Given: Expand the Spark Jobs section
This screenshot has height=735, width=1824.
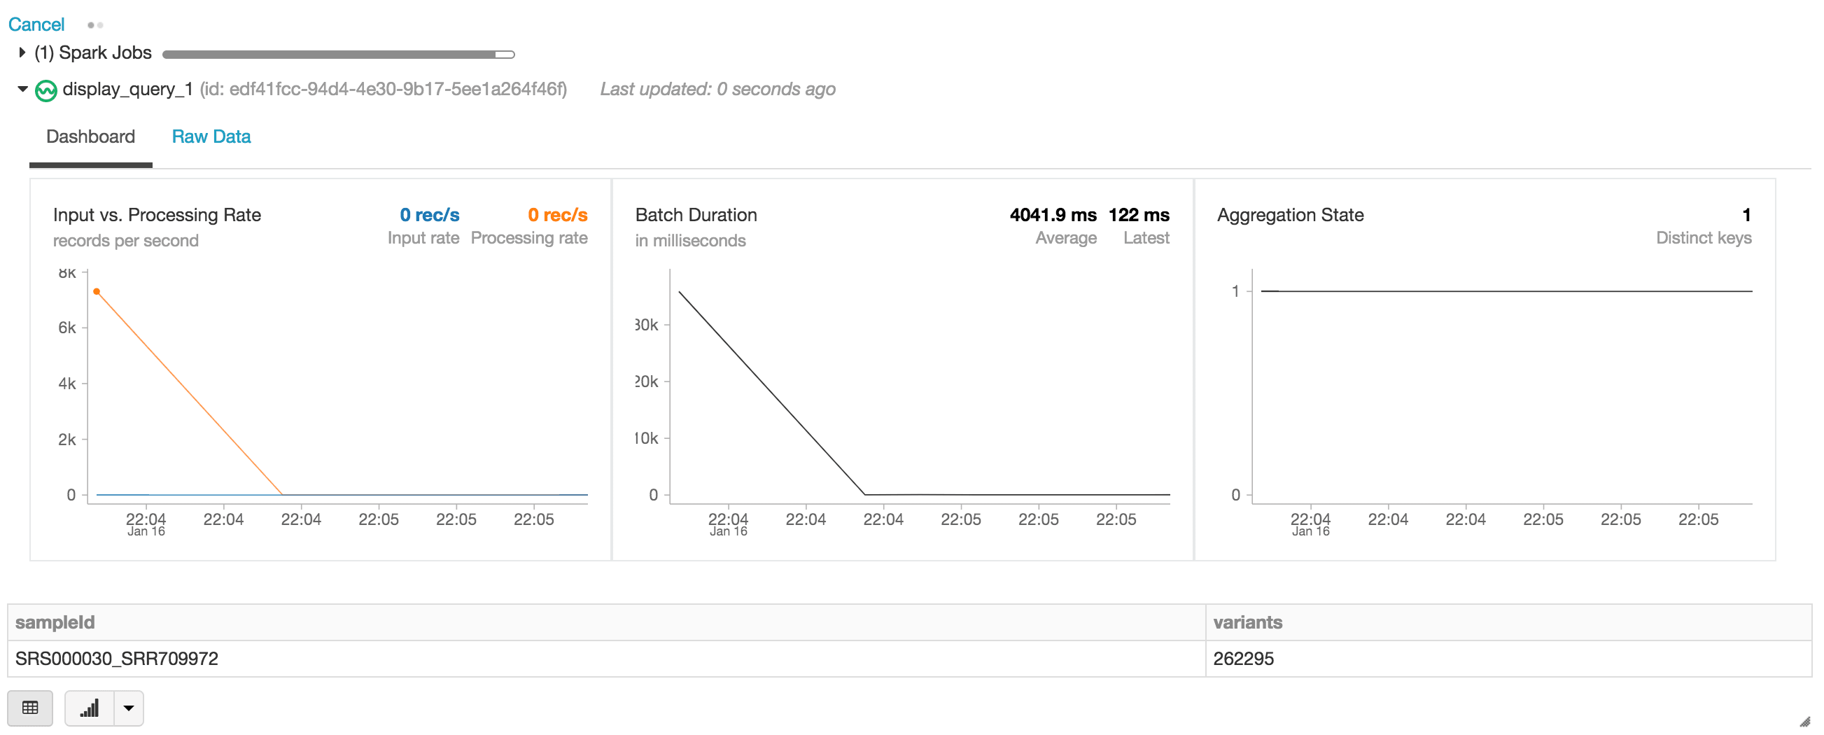Looking at the screenshot, I should click(22, 52).
